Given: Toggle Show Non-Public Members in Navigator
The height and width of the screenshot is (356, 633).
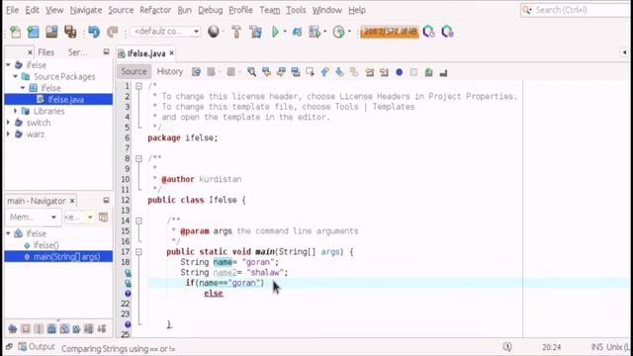Looking at the screenshot, I should pos(51,329).
